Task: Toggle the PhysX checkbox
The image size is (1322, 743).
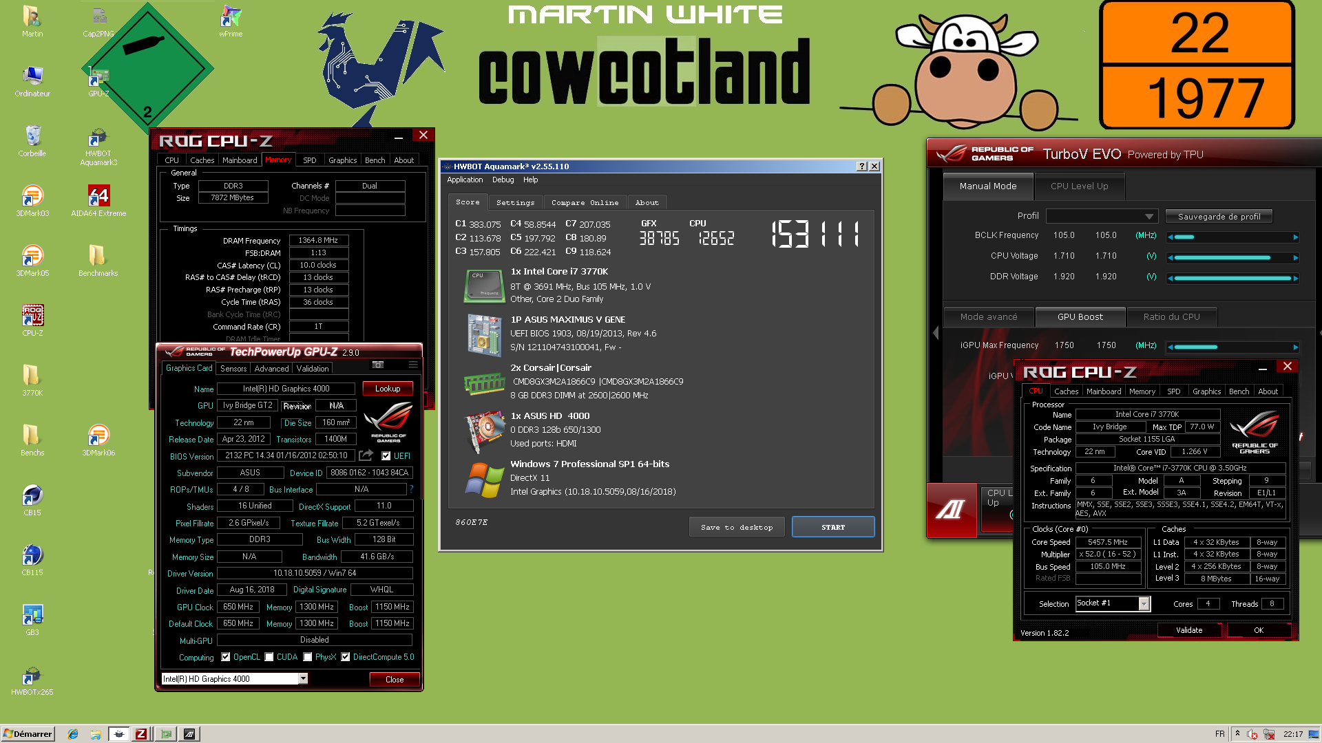Action: (308, 657)
